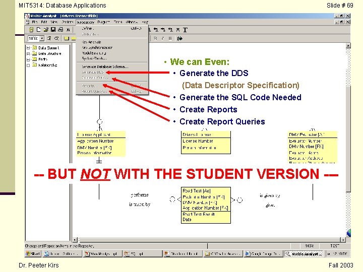Click the horizontal scrollbar left arrow
The image size is (363, 272).
tap(75, 240)
